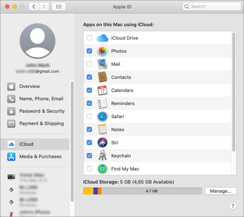
Task: Uncheck the Notes checkbox
Action: [89, 129]
